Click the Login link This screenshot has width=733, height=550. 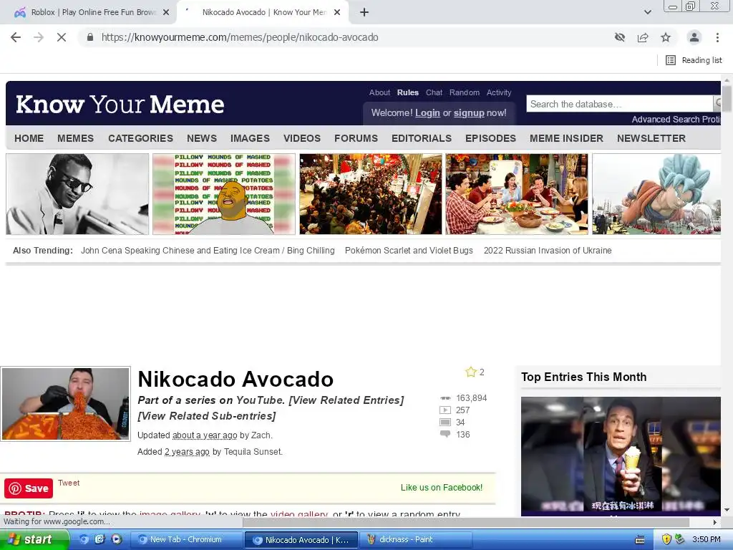tap(427, 112)
